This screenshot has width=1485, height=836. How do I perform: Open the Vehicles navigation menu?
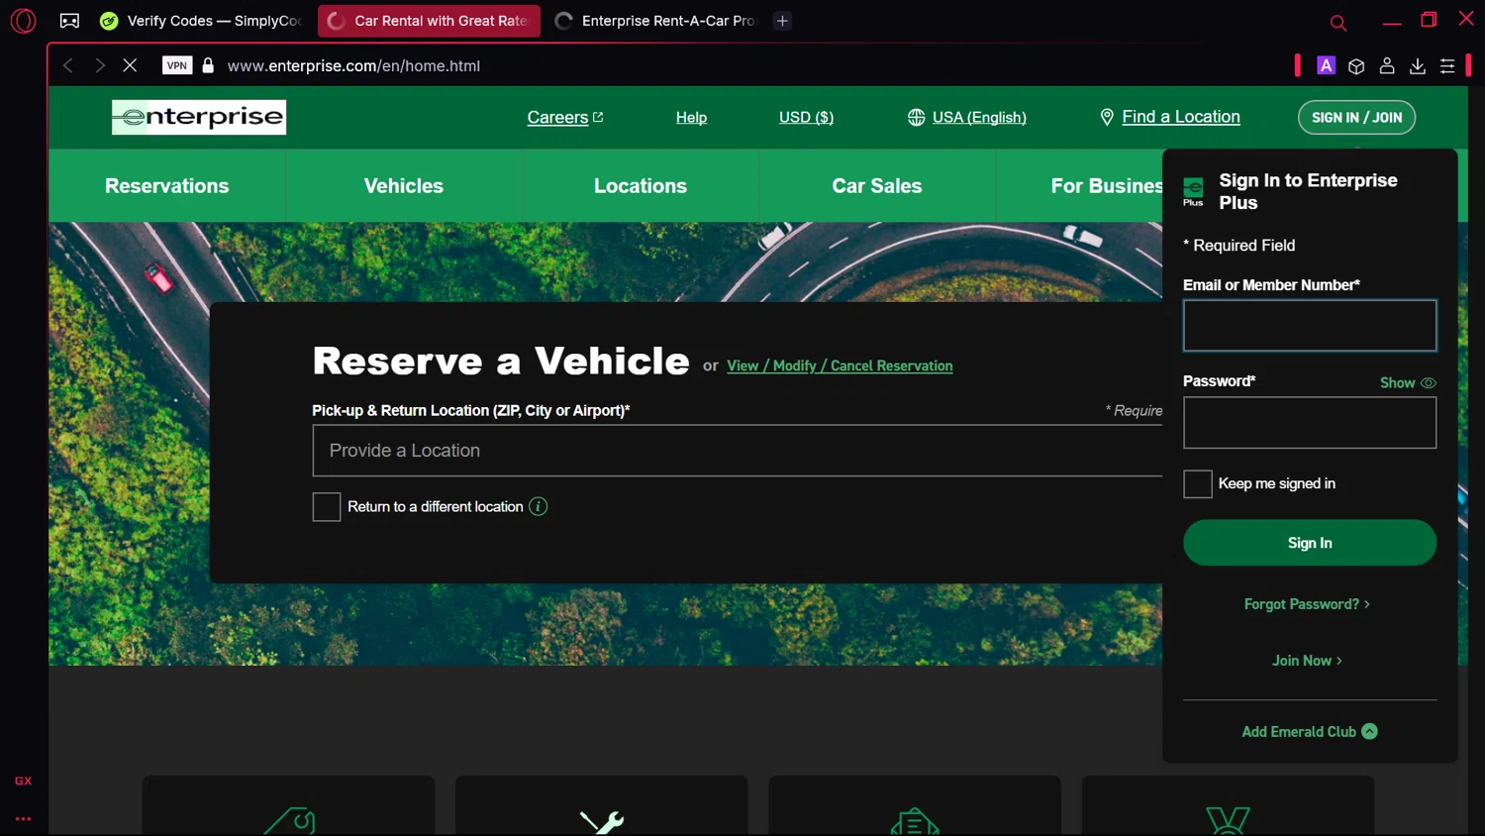(x=403, y=185)
